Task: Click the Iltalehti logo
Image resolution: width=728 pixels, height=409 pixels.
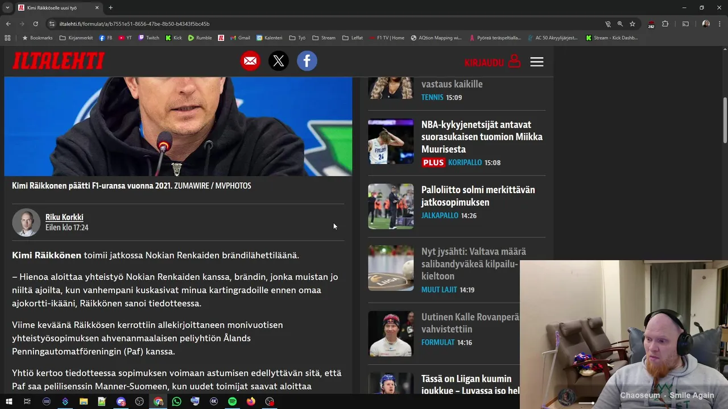Action: 59,61
